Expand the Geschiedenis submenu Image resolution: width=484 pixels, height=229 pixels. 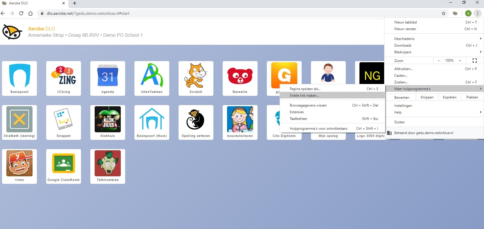pos(434,39)
